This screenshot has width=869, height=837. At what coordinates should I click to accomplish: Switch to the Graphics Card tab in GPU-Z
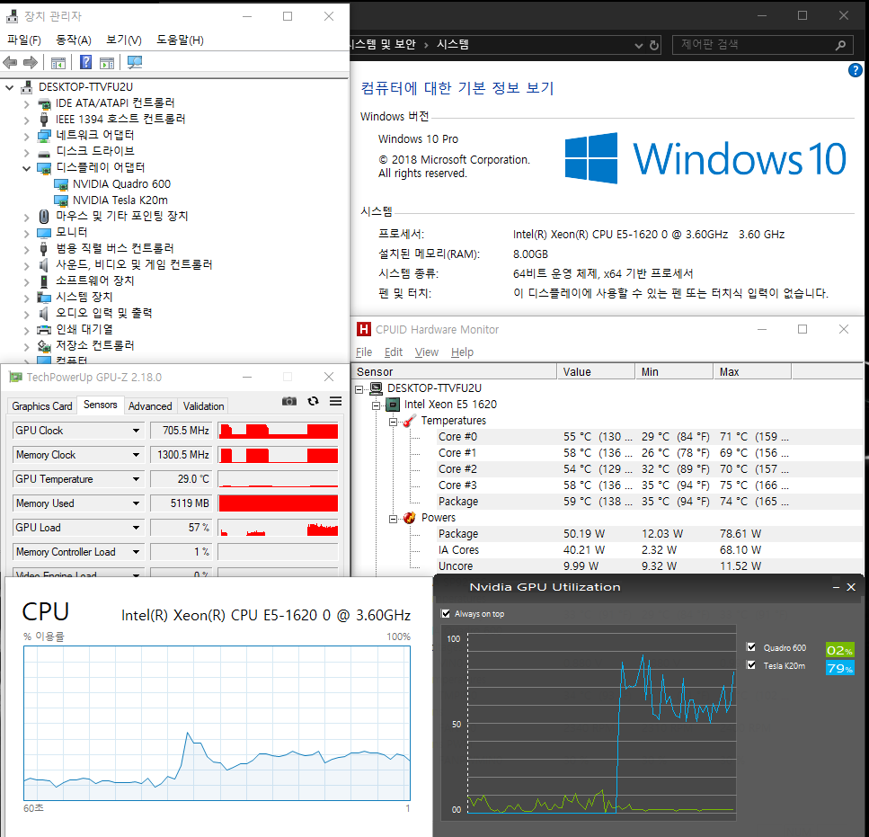point(42,406)
